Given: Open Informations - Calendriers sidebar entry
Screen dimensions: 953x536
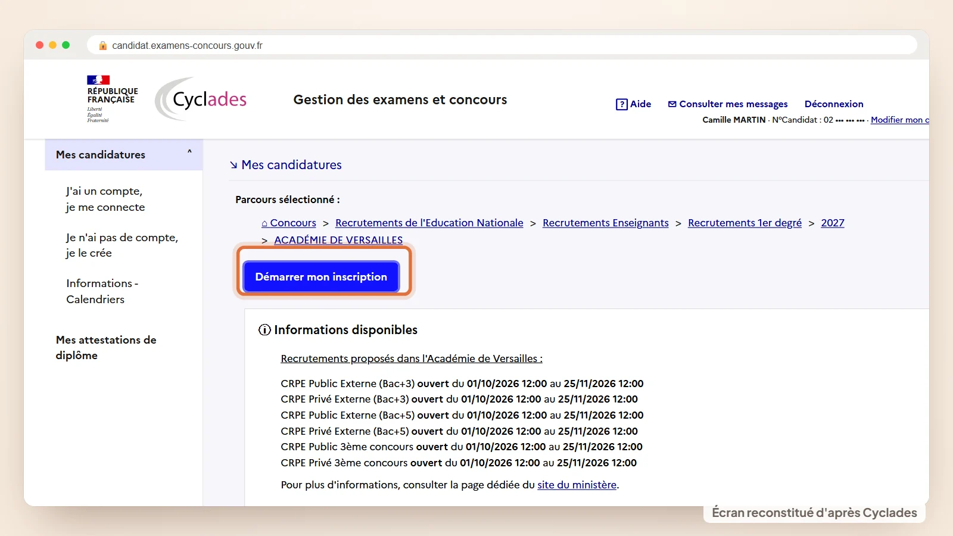Looking at the screenshot, I should [102, 291].
